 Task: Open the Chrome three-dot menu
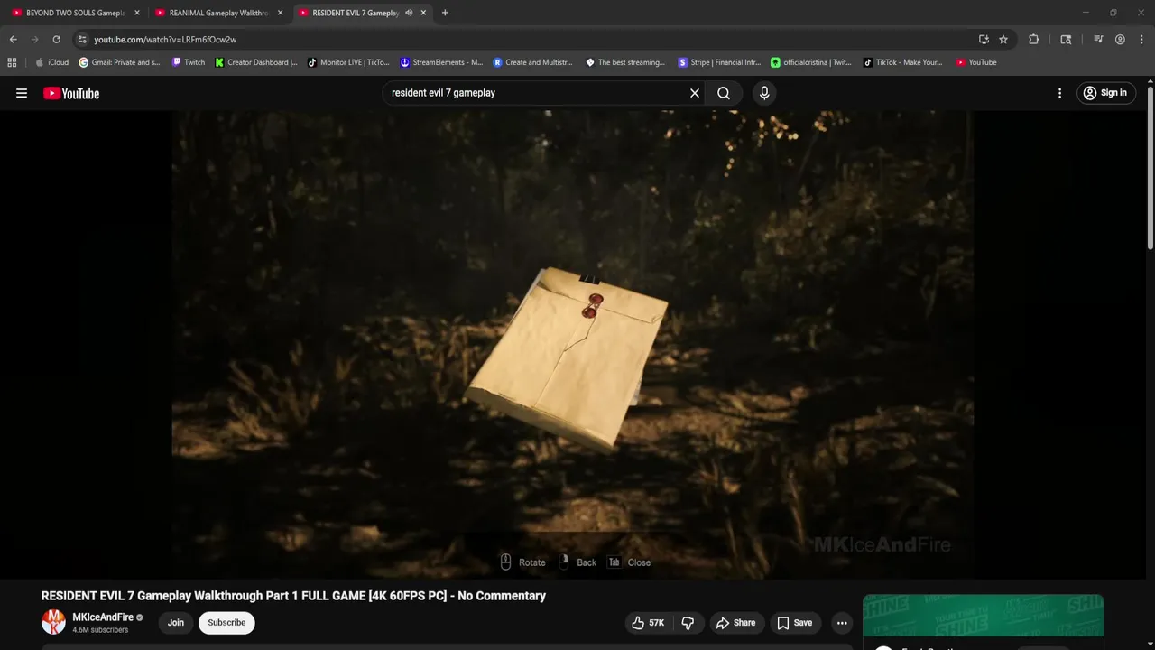click(1141, 40)
